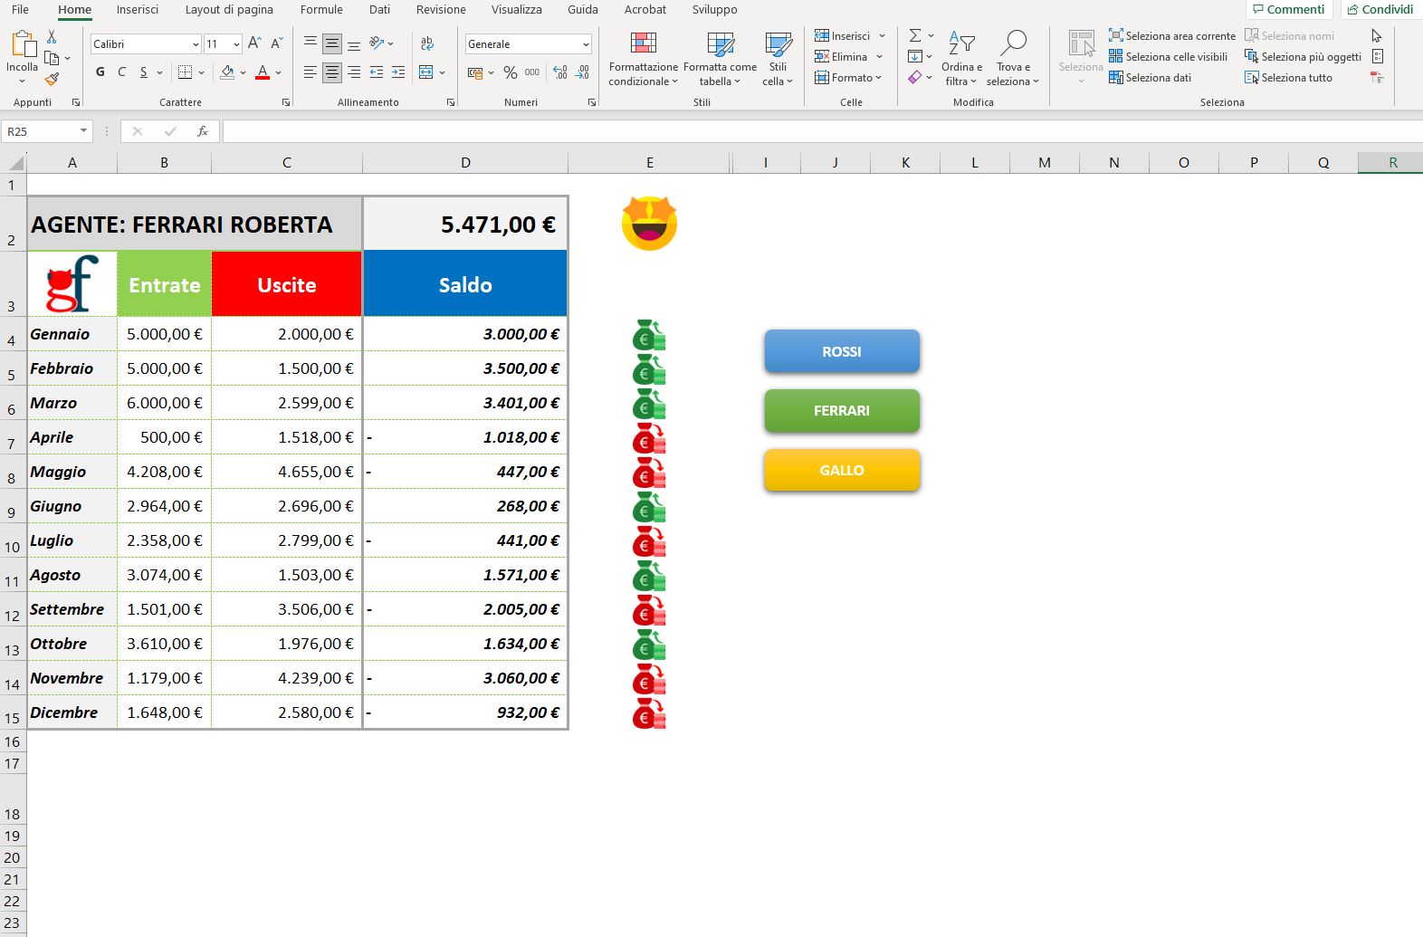Image resolution: width=1423 pixels, height=937 pixels.
Task: Click the Fill down arrow icon
Action: pos(915,56)
